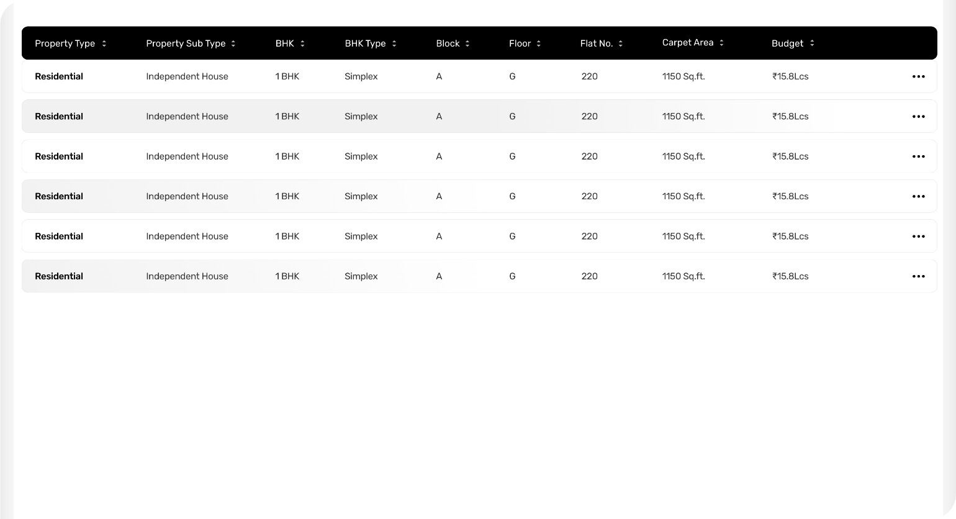Sort by Property Type column arrows
The width and height of the screenshot is (956, 519).
pos(104,43)
